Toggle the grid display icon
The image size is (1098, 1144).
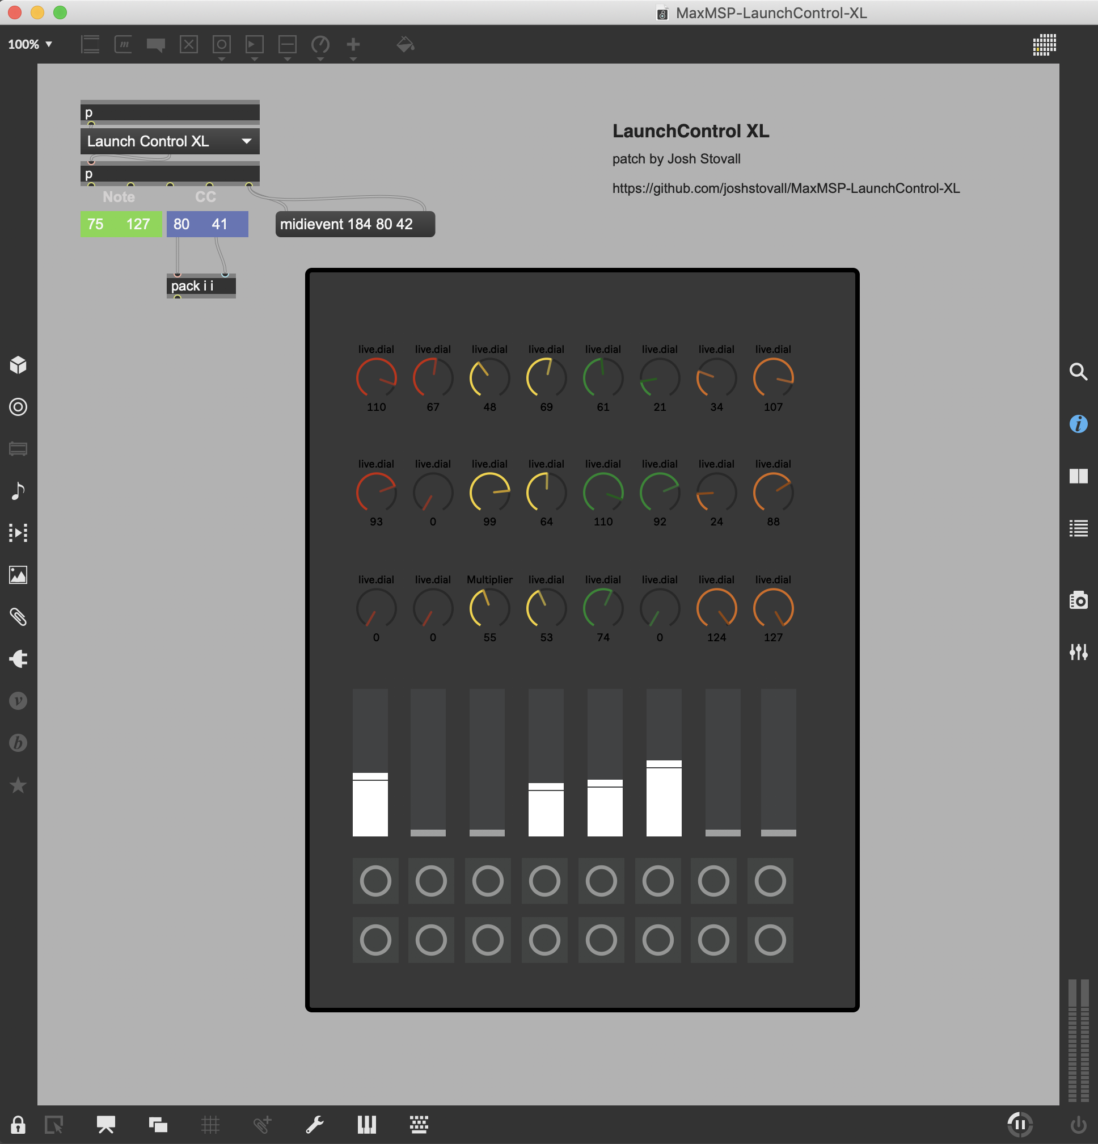210,1124
